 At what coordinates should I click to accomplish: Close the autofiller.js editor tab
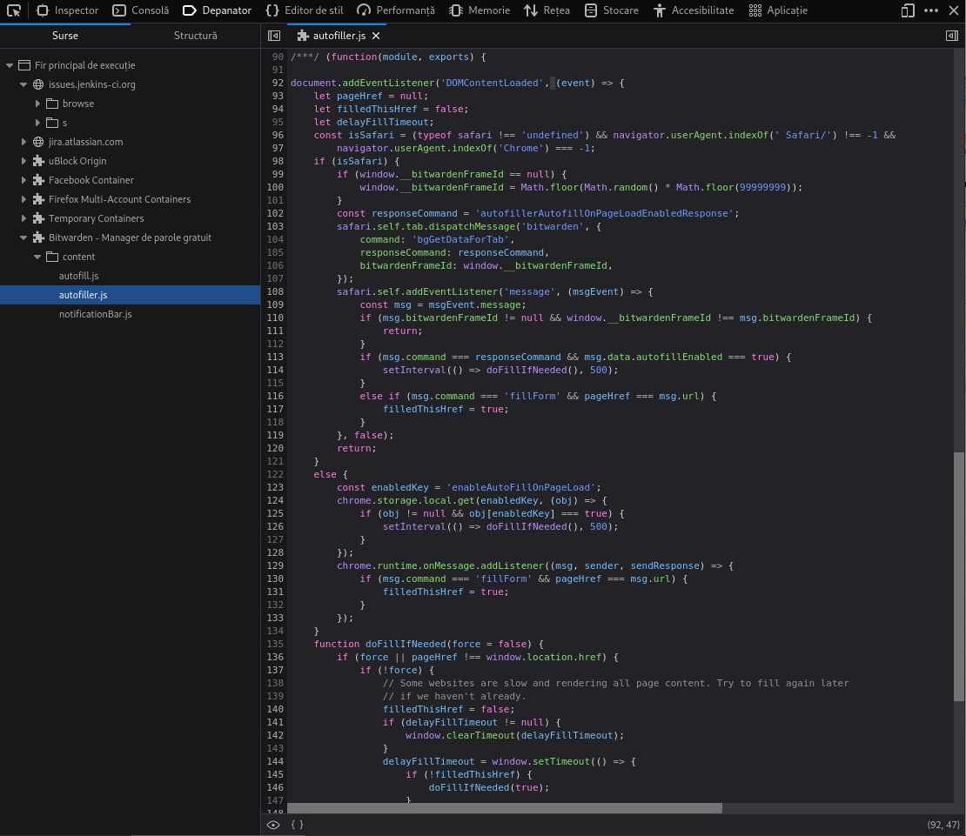tap(376, 36)
